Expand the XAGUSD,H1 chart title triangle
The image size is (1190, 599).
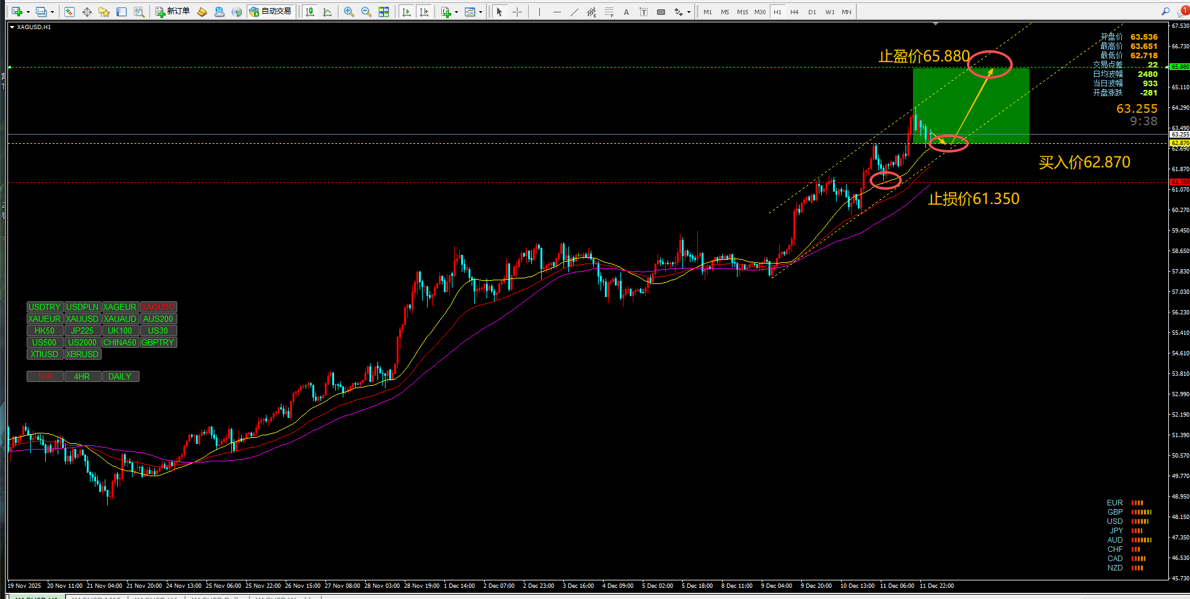click(x=12, y=27)
